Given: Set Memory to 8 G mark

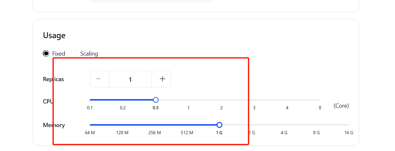Looking at the screenshot, I should (317, 125).
